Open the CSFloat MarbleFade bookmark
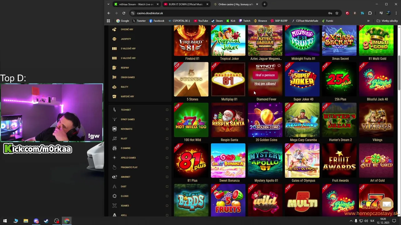The height and width of the screenshot is (225, 401). pos(305,21)
